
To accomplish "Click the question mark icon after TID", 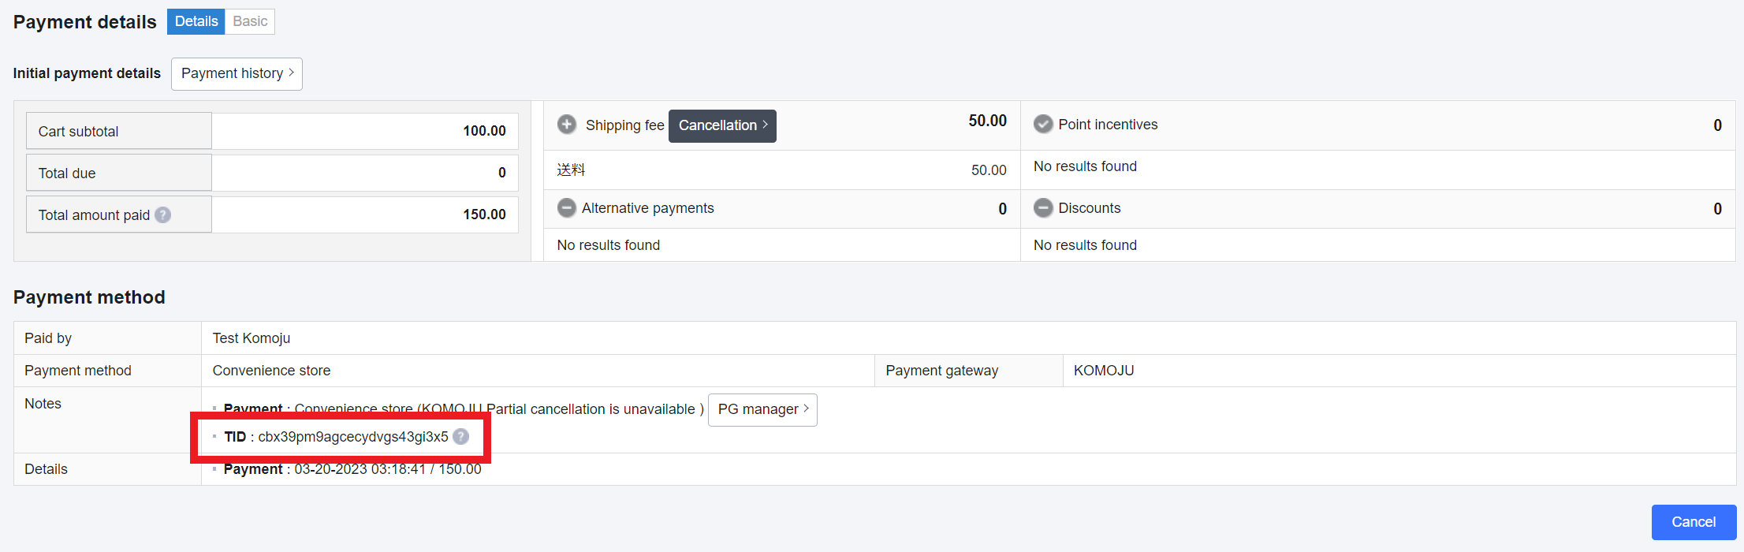I will pos(461,437).
